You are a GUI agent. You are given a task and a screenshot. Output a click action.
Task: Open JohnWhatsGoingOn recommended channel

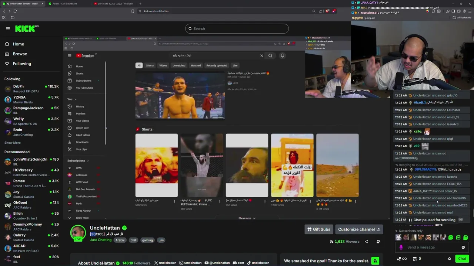coord(31,161)
